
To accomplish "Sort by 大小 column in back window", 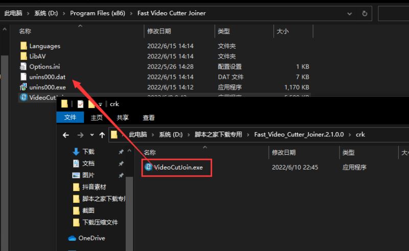I will pos(283,31).
